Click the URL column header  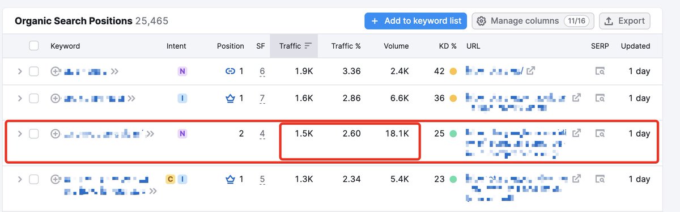(x=473, y=46)
